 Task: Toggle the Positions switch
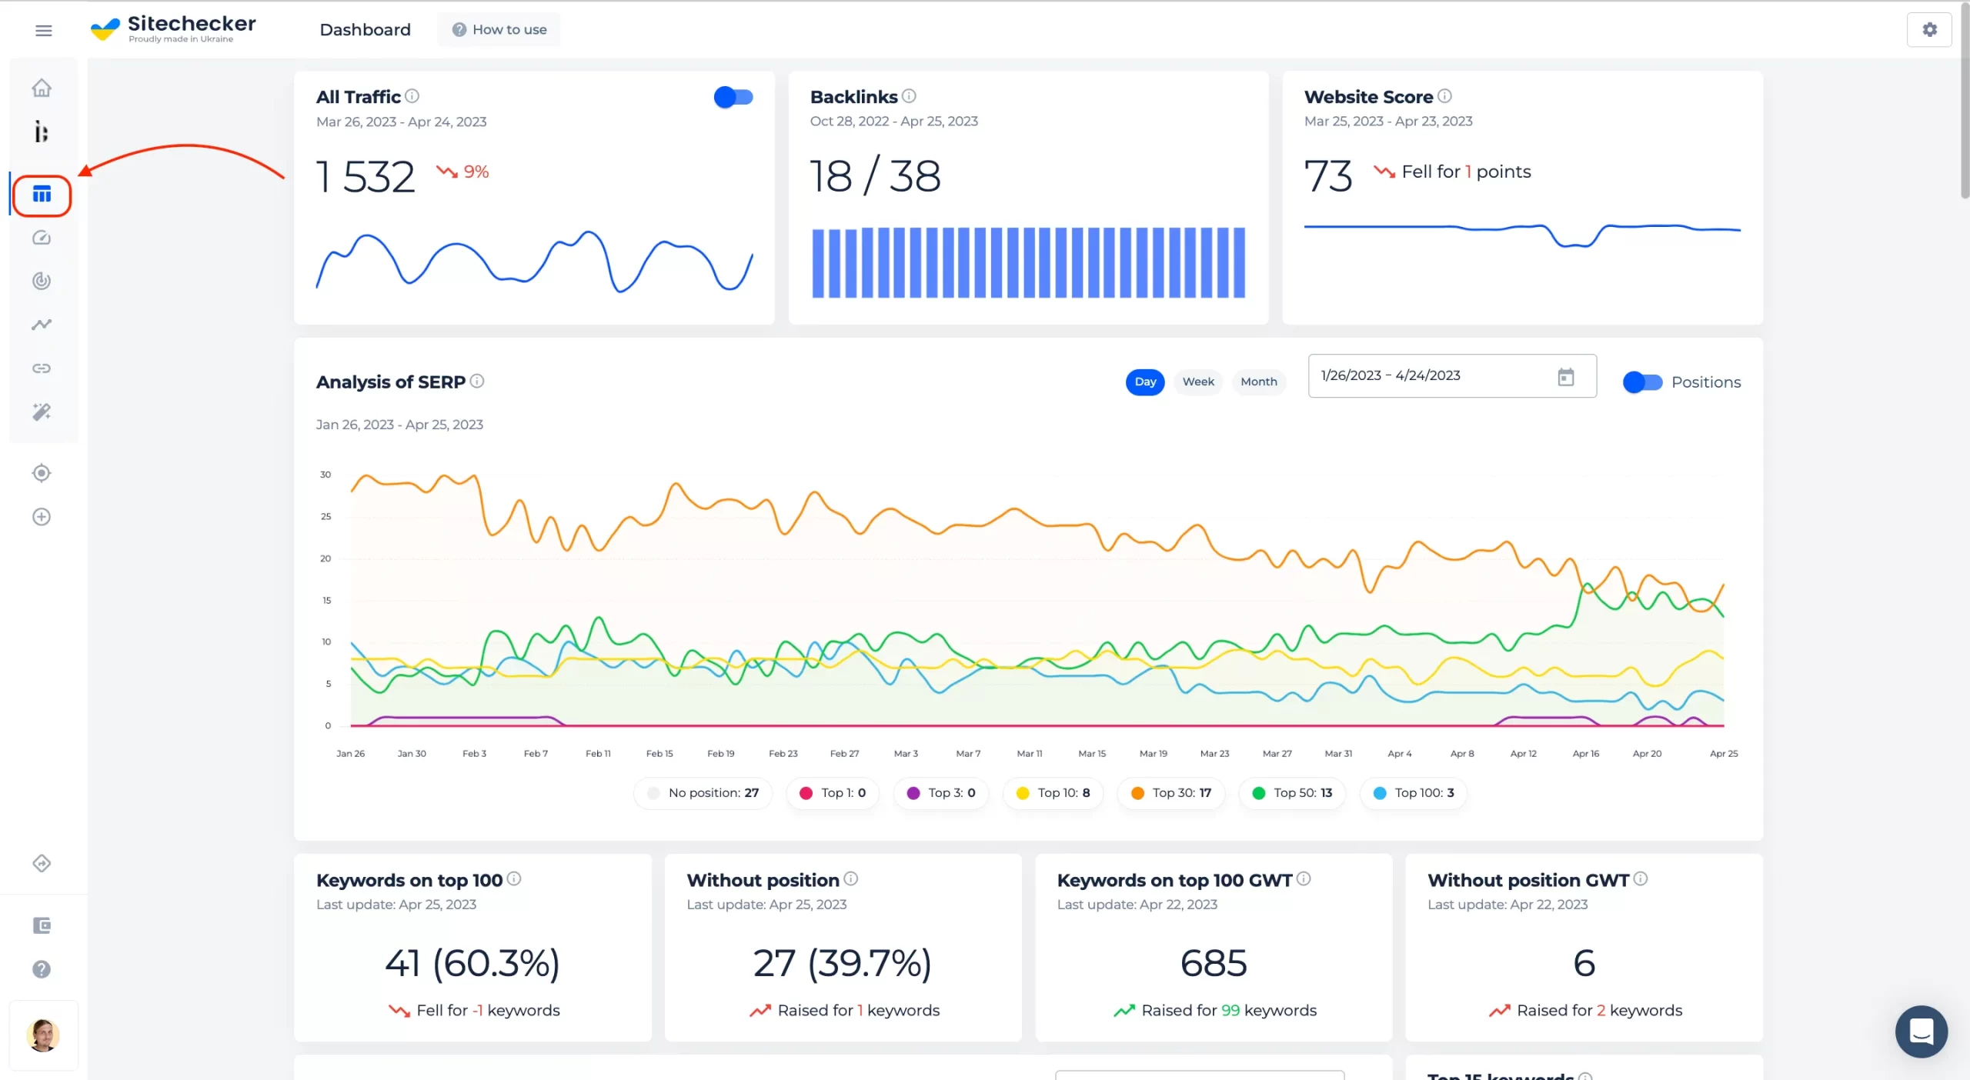pos(1642,382)
